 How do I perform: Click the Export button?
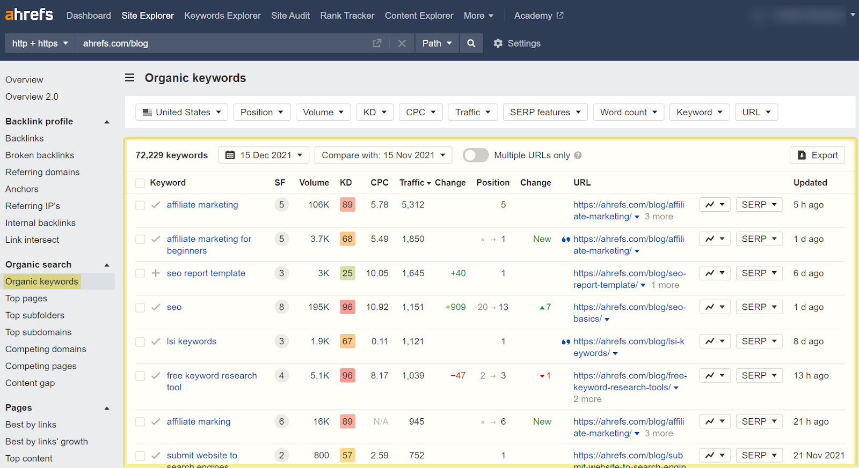817,155
